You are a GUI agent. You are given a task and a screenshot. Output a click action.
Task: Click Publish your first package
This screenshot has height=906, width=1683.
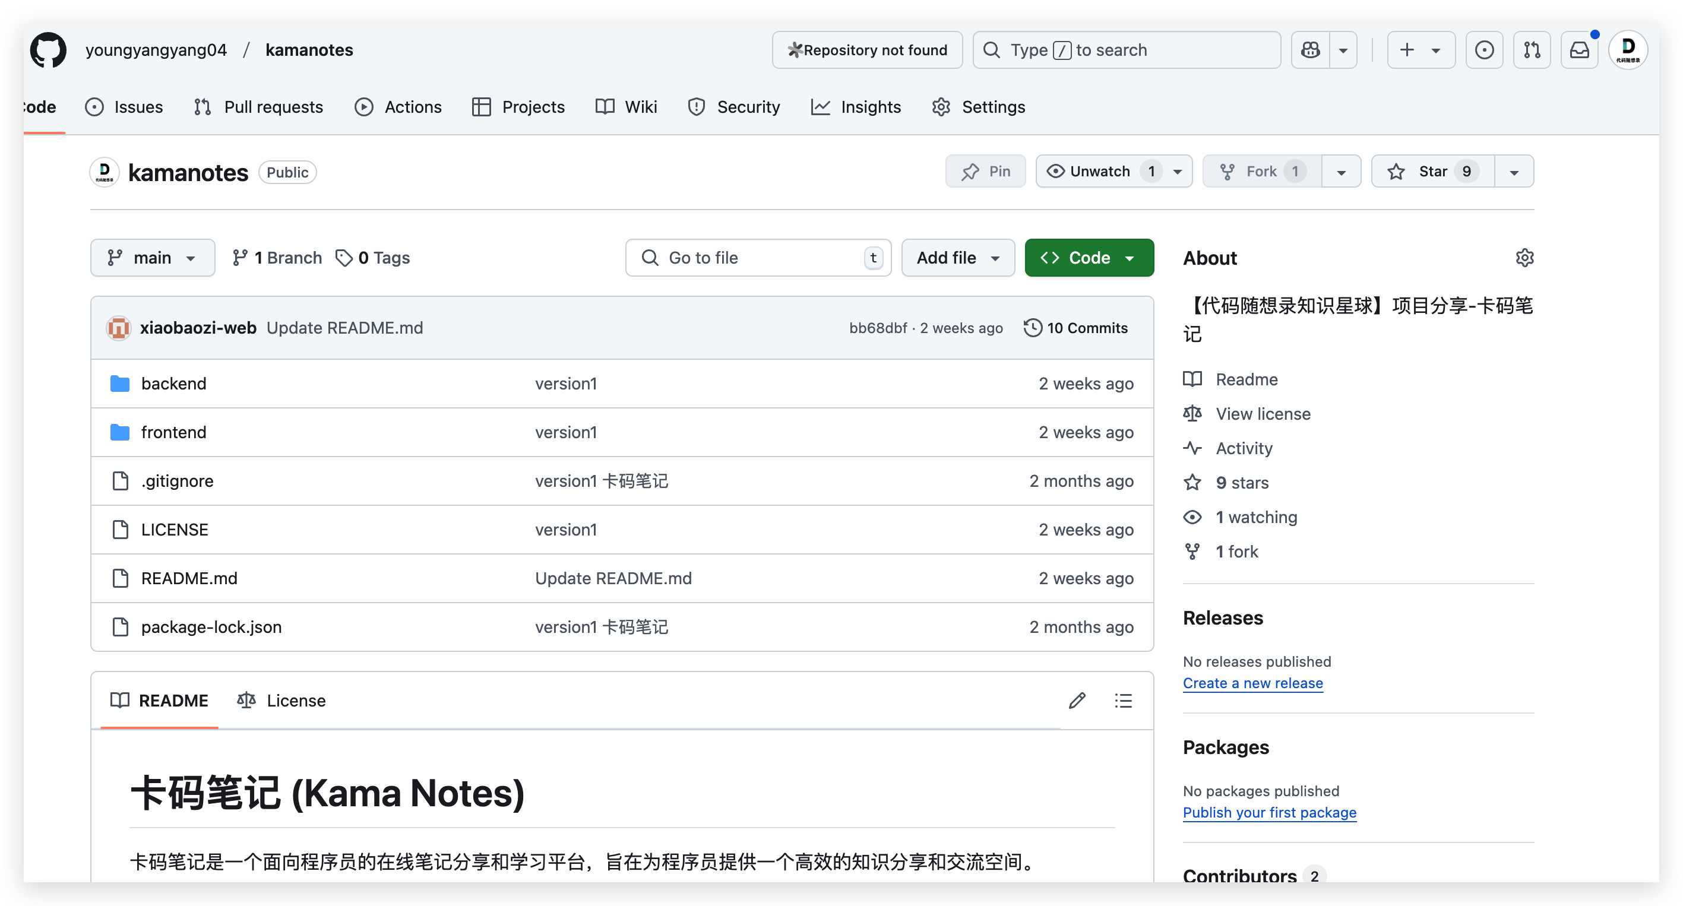point(1270,812)
